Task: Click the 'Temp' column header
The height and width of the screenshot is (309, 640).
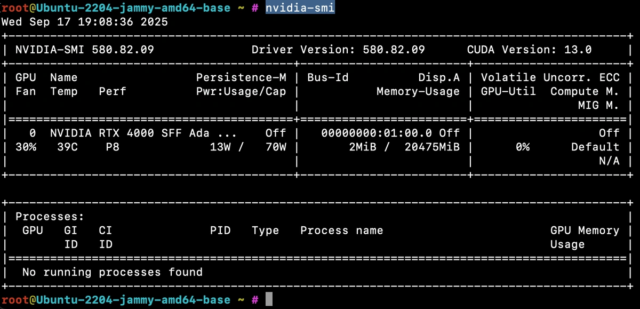Action: click(x=64, y=91)
